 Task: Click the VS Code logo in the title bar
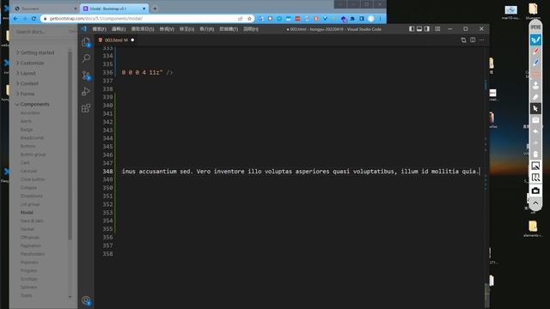tap(84, 29)
